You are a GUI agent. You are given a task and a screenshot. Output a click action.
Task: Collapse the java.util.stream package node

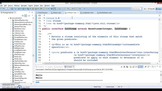8,18
